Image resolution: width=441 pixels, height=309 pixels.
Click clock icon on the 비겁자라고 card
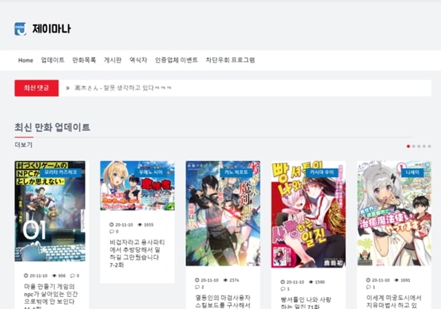click(x=112, y=225)
